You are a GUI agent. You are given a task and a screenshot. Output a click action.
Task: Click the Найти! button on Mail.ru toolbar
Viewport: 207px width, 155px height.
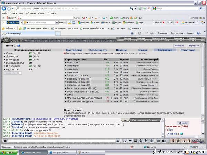pyautogui.click(x=62, y=23)
